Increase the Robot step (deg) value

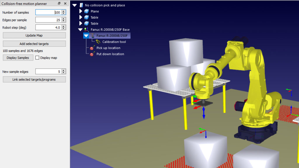(63, 26)
